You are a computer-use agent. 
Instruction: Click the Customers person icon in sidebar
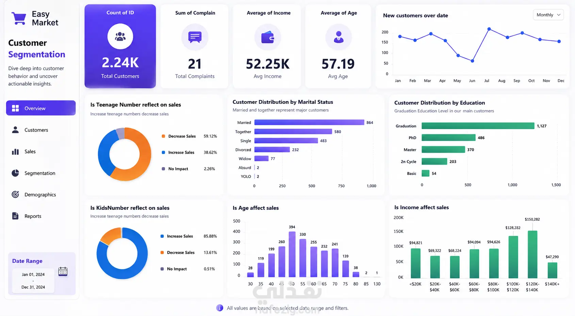(15, 130)
